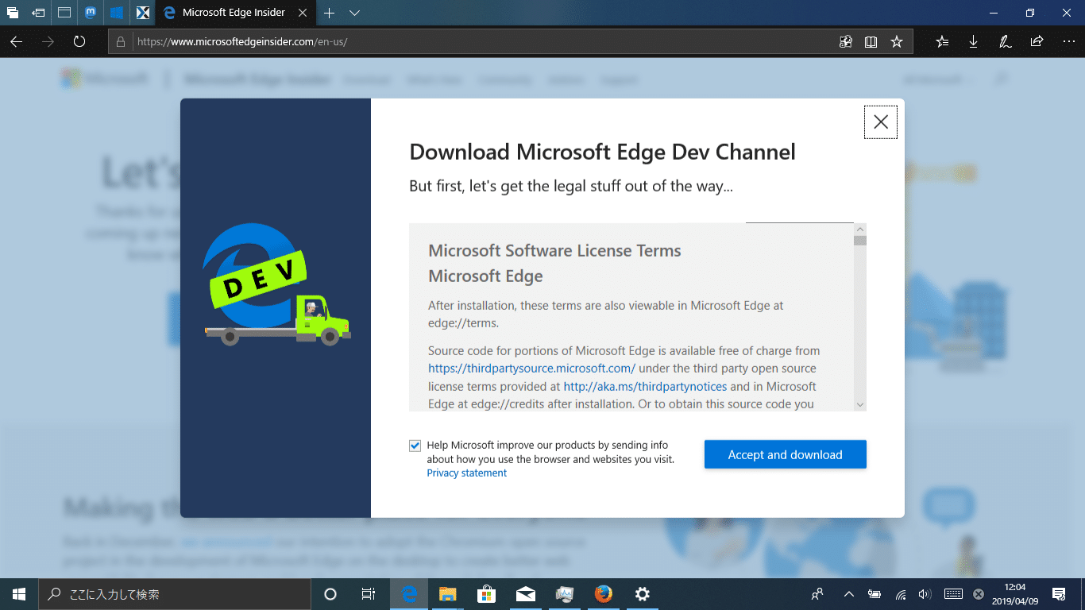Open the Wi-Fi network flyout
This screenshot has height=610, width=1085.
point(900,594)
